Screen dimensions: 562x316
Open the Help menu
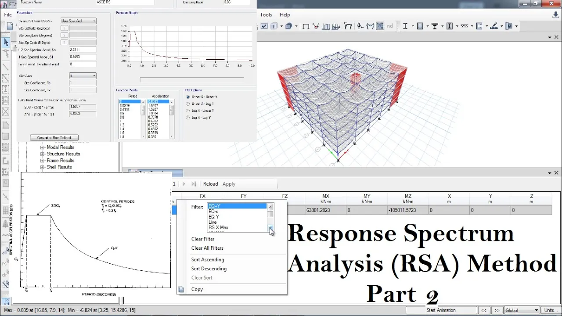285,14
